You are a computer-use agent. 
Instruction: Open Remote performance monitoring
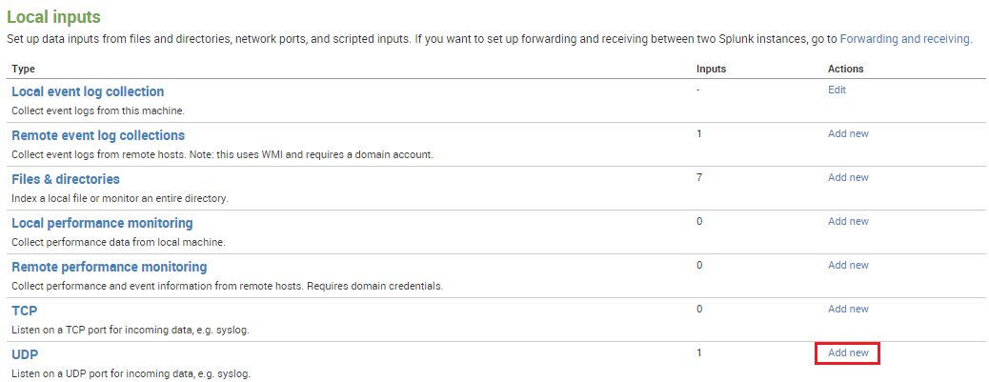(109, 267)
